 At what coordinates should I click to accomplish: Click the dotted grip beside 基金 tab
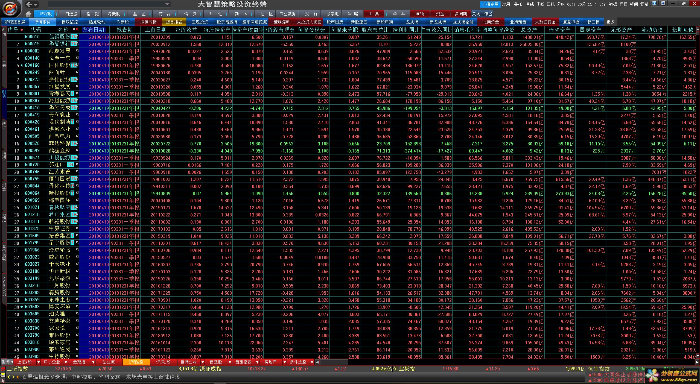coord(150,14)
